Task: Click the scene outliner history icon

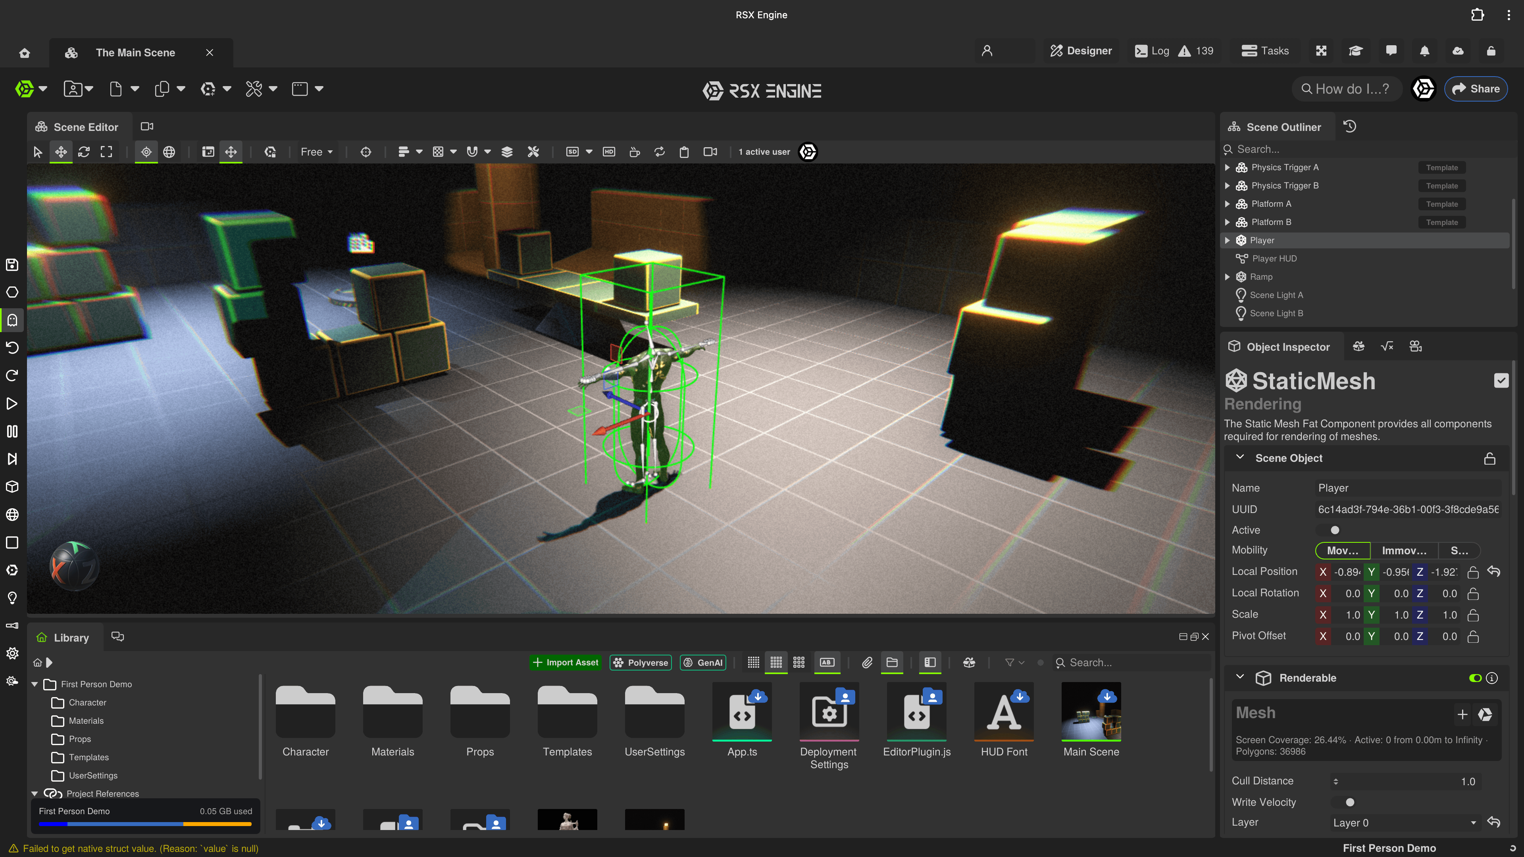Action: [1349, 127]
